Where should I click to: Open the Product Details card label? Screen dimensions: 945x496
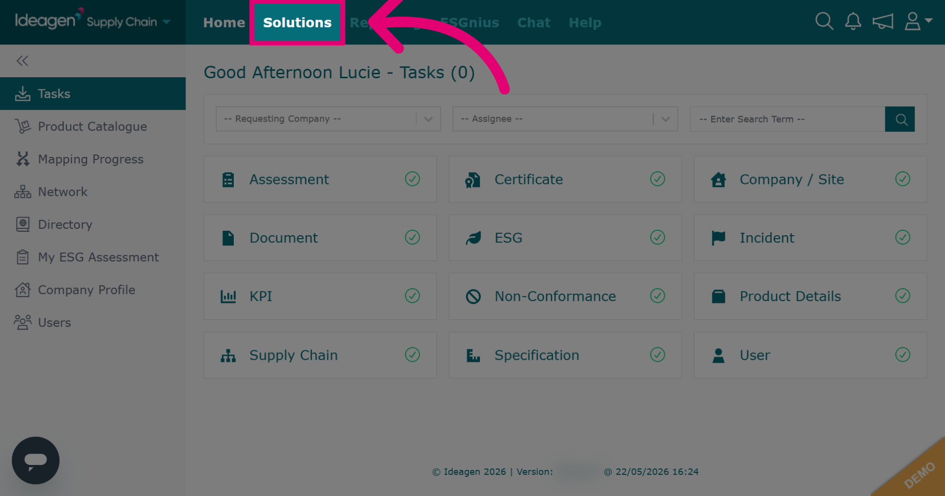tap(790, 296)
